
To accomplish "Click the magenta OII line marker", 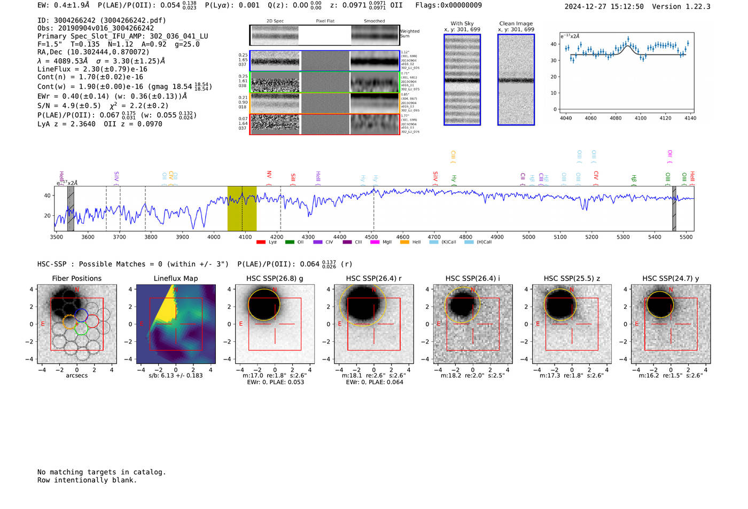I will tap(670, 156).
